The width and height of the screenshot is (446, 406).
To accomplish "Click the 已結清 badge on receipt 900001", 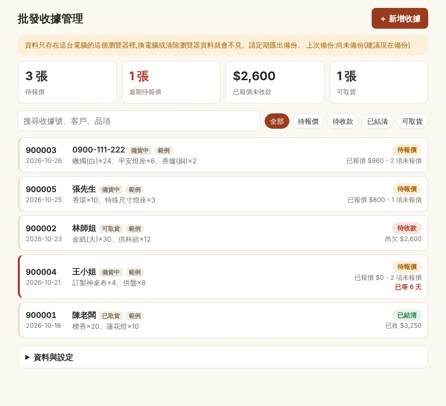I will (x=407, y=315).
